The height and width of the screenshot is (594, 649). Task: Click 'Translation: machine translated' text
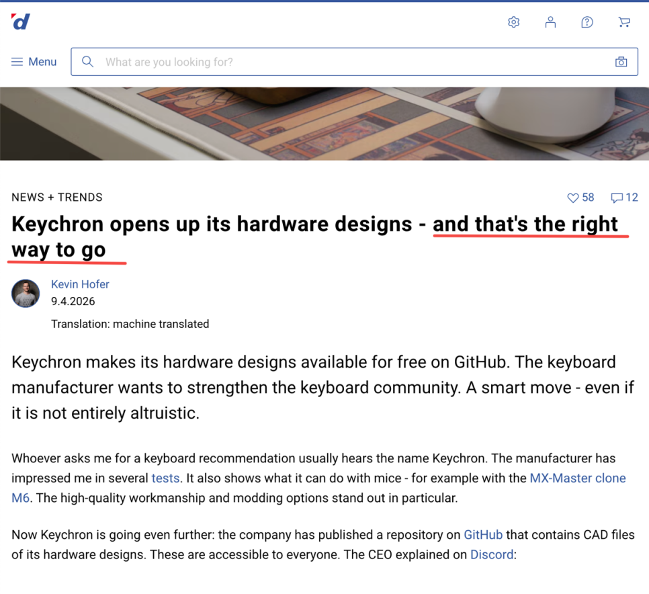[130, 324]
